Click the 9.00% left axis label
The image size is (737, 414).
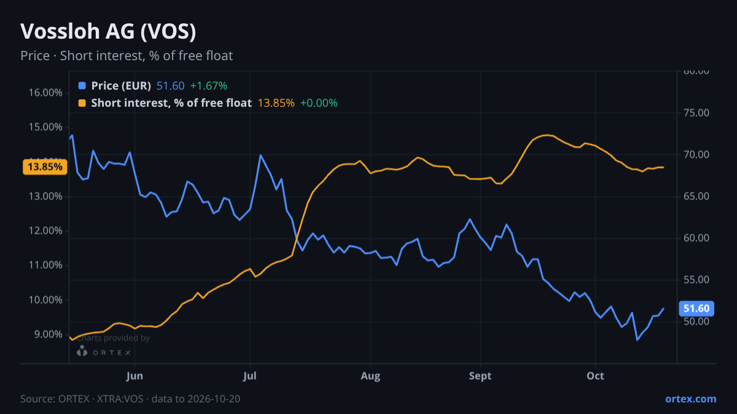click(x=48, y=334)
